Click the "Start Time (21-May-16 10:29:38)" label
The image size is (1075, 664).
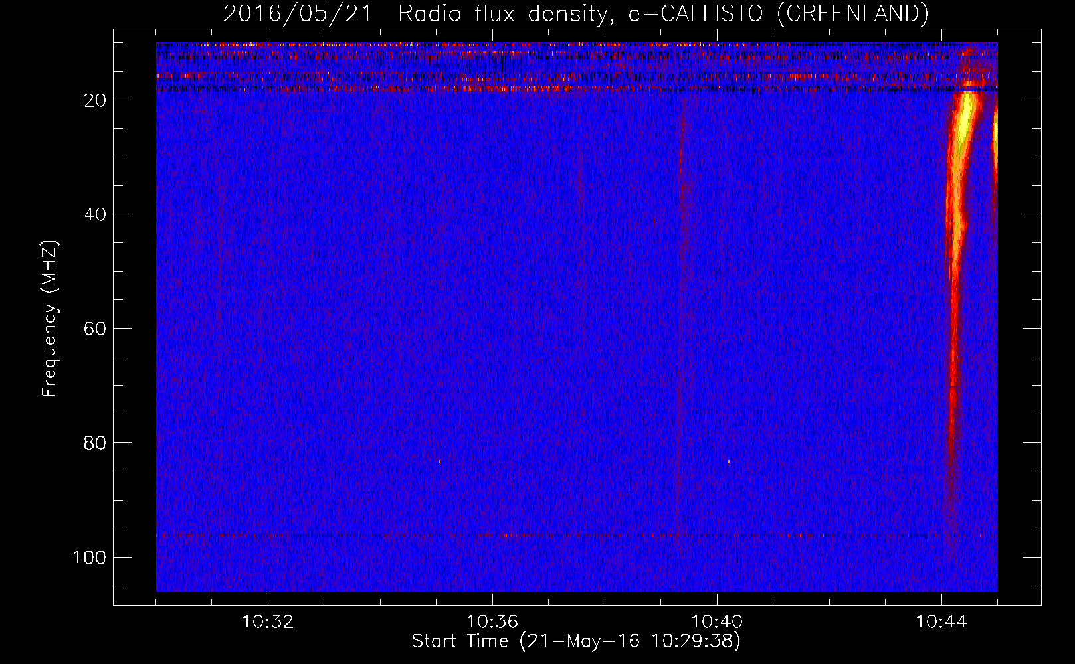pos(575,641)
